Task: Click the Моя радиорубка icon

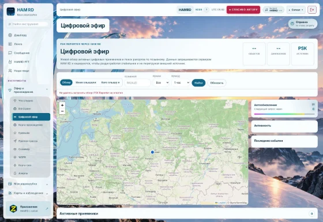Action: [x=10, y=184]
